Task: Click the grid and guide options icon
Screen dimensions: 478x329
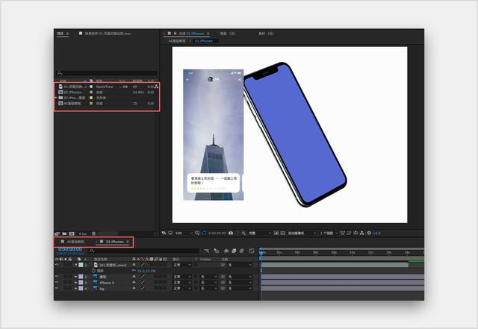Action: coord(197,233)
